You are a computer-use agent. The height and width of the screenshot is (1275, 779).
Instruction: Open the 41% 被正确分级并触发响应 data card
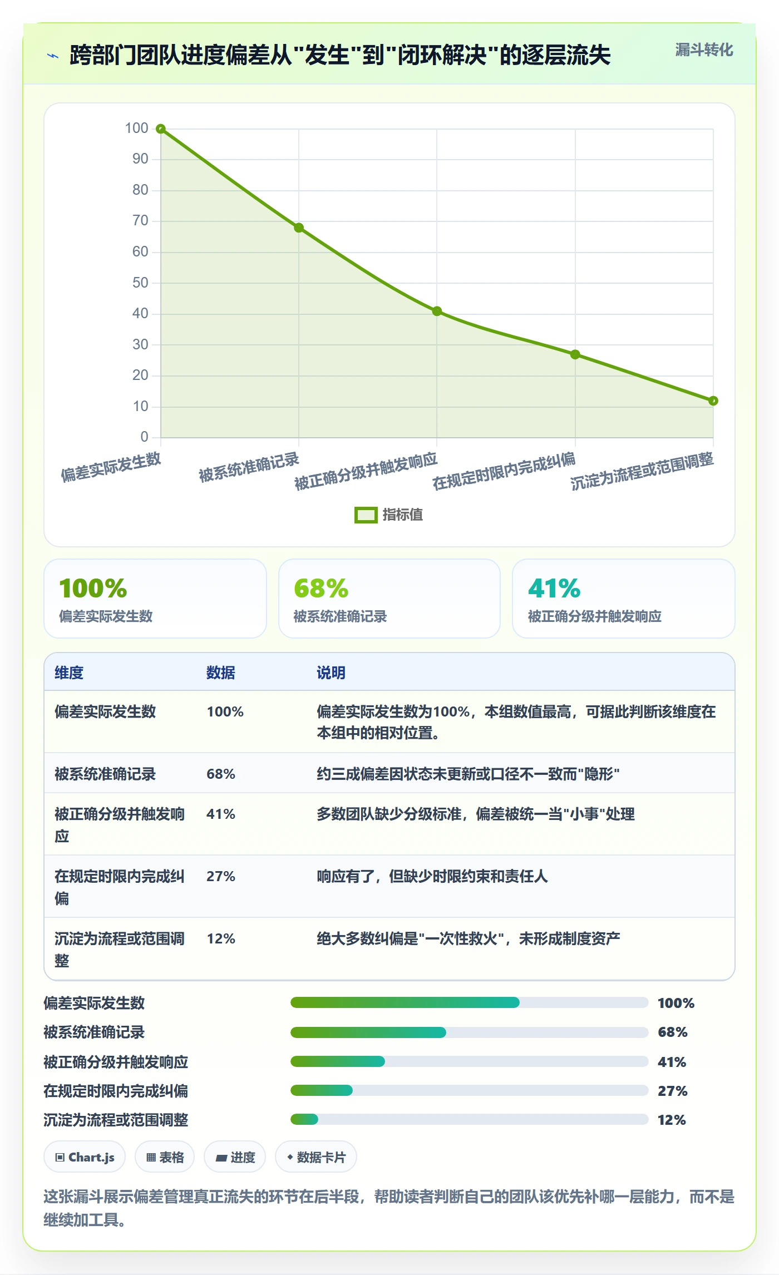(624, 599)
